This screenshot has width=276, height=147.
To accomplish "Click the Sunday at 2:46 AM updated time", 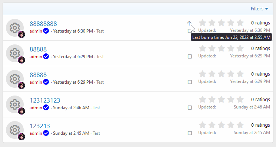I will [252, 107].
